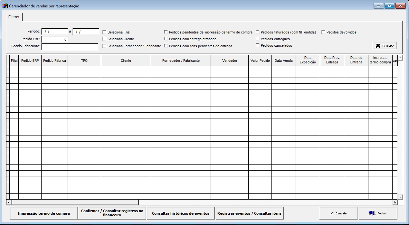Image resolution: width=409 pixels, height=225 pixels.
Task: Click the vertical scrollbar down arrow
Action: [400, 197]
